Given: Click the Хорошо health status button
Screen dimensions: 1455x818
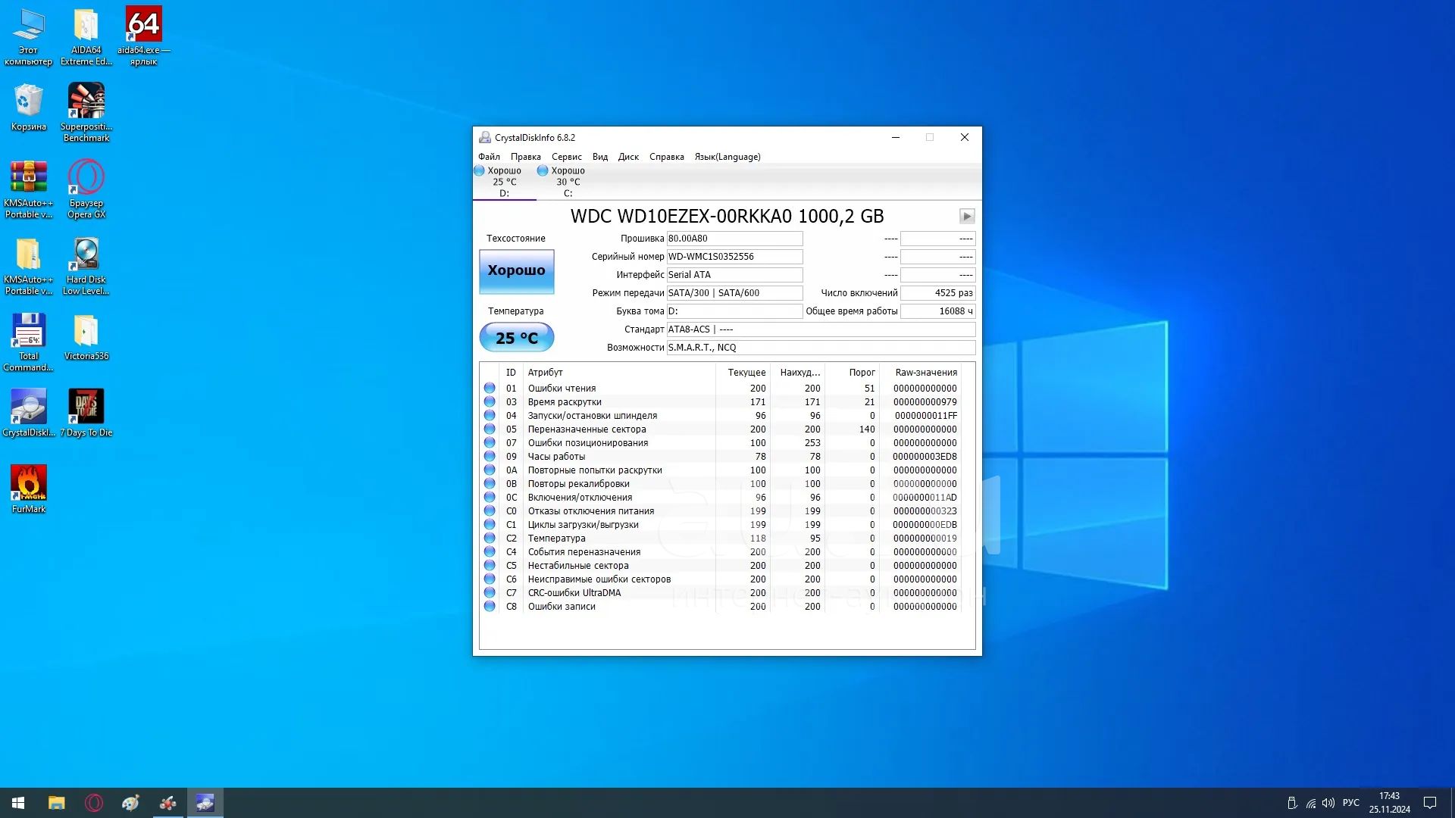Looking at the screenshot, I should 516,271.
